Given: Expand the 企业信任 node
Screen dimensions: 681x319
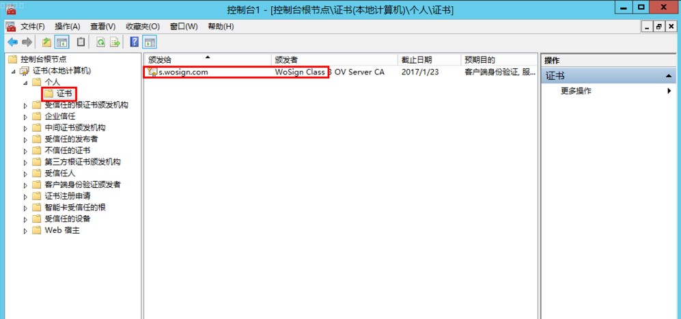Looking at the screenshot, I should click(25, 117).
